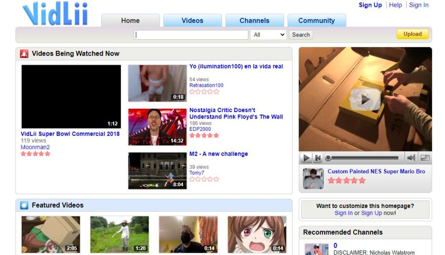Open featured 0:14 anime girl thumbnail
445x255 pixels.
257,235
